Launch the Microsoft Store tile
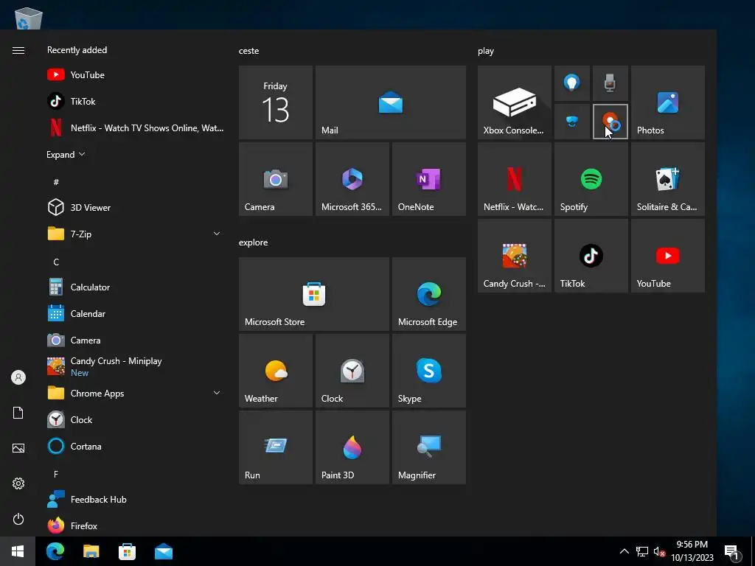 tap(314, 294)
